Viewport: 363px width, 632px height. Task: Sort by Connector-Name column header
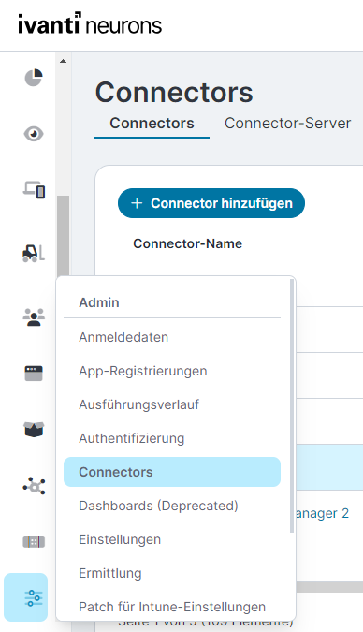pos(188,243)
